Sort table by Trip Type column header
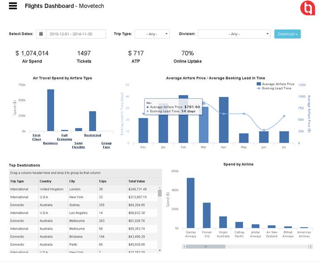This screenshot has height=262, width=319. pos(22,181)
